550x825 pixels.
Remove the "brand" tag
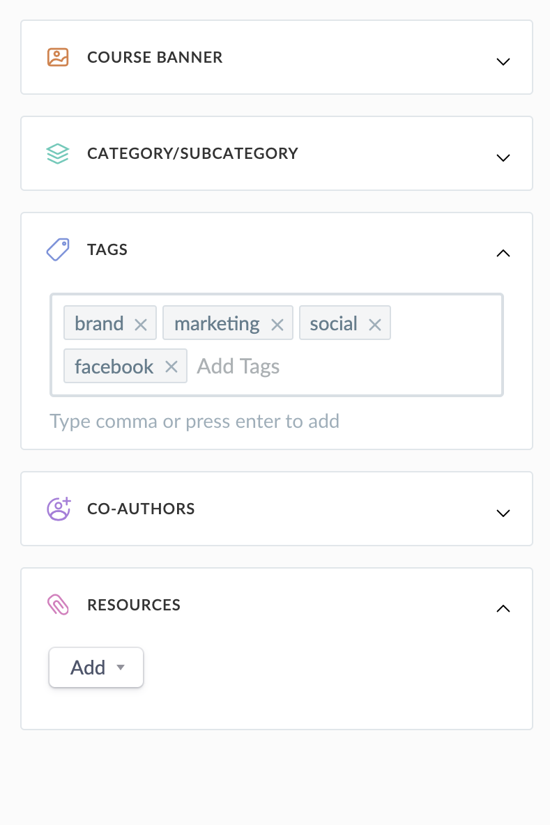[141, 324]
